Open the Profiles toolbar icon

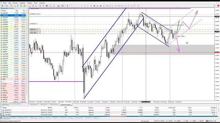pyautogui.click(x=6, y=6)
